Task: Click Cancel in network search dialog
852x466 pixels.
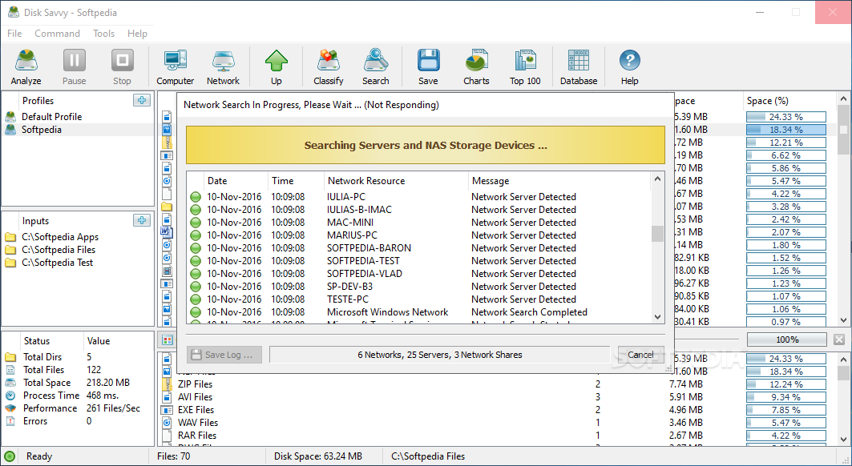Action: [x=640, y=355]
